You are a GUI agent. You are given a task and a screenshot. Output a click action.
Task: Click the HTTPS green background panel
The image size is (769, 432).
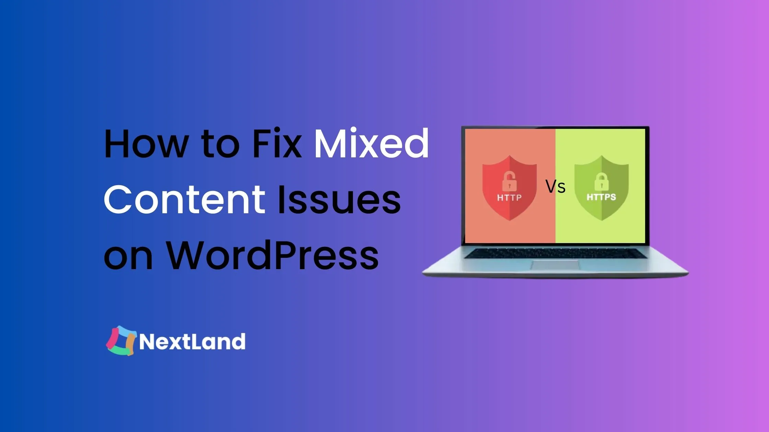coord(602,187)
